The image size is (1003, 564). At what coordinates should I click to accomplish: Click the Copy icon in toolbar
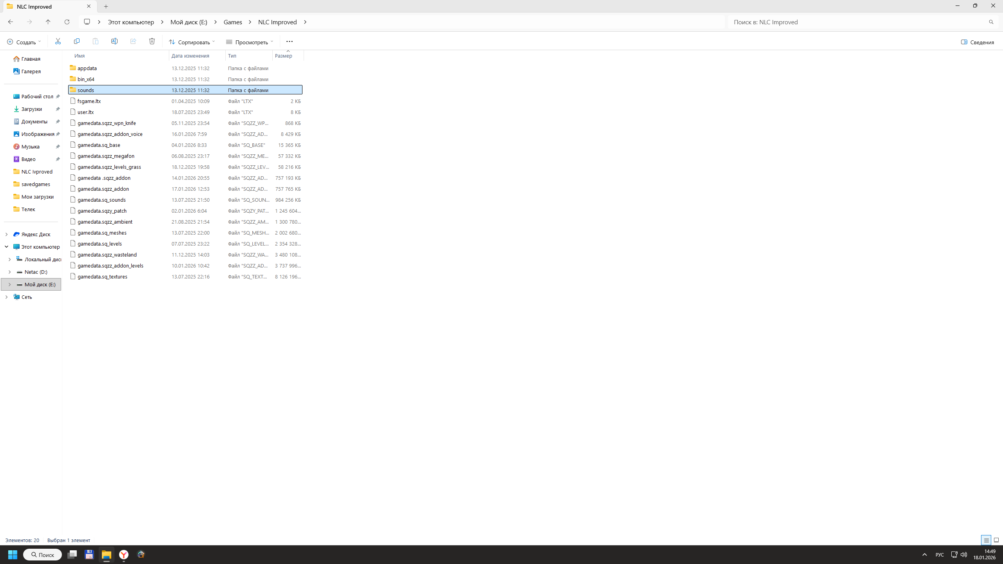(x=77, y=42)
